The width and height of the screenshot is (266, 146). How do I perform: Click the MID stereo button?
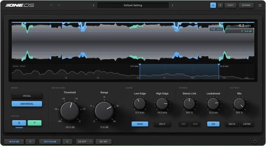click(x=184, y=124)
